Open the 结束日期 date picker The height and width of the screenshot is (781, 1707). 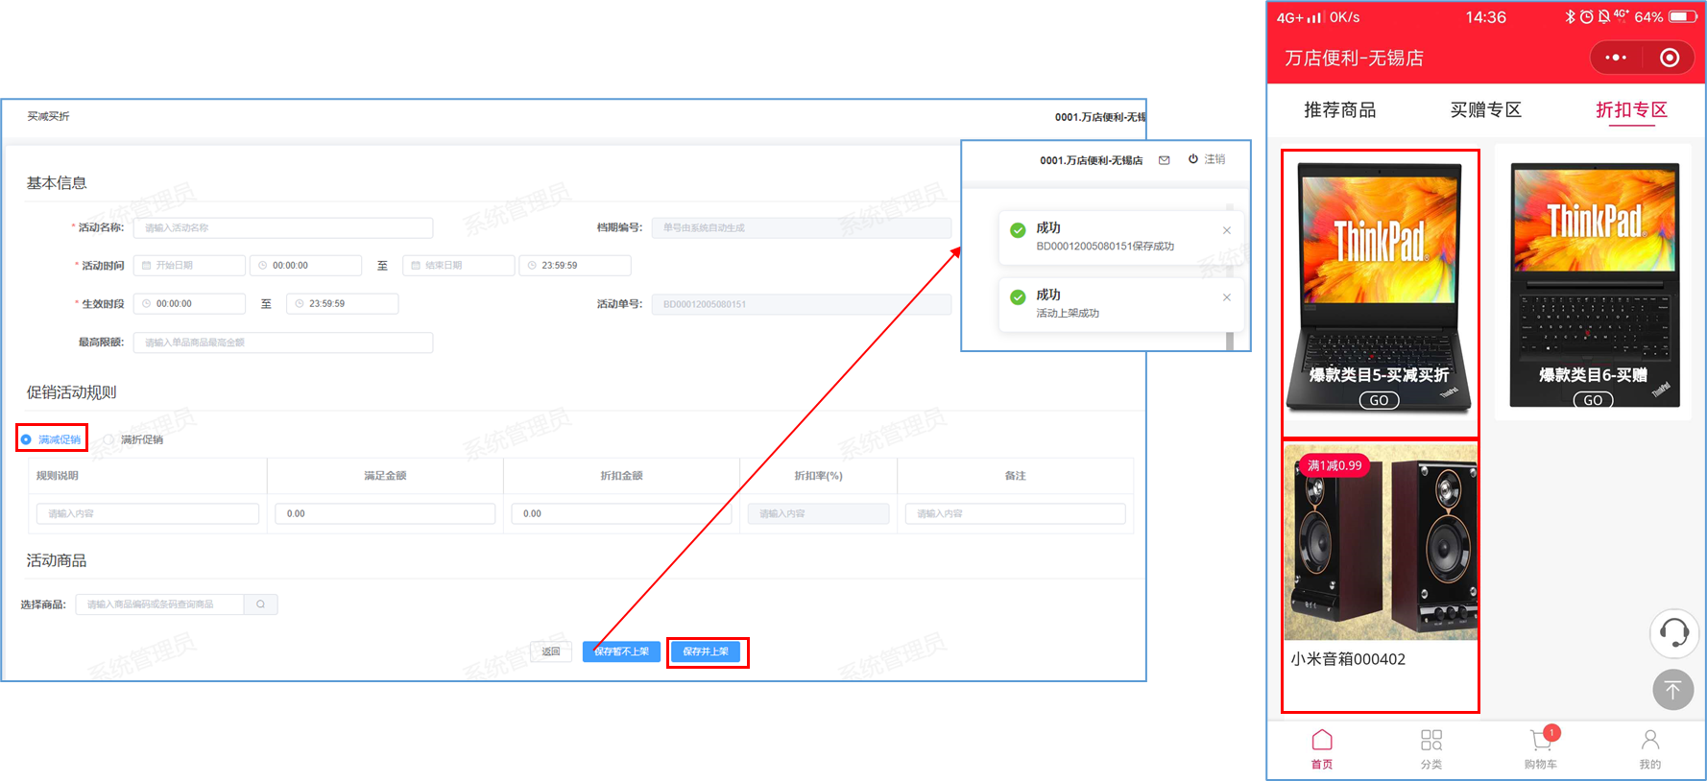(459, 266)
